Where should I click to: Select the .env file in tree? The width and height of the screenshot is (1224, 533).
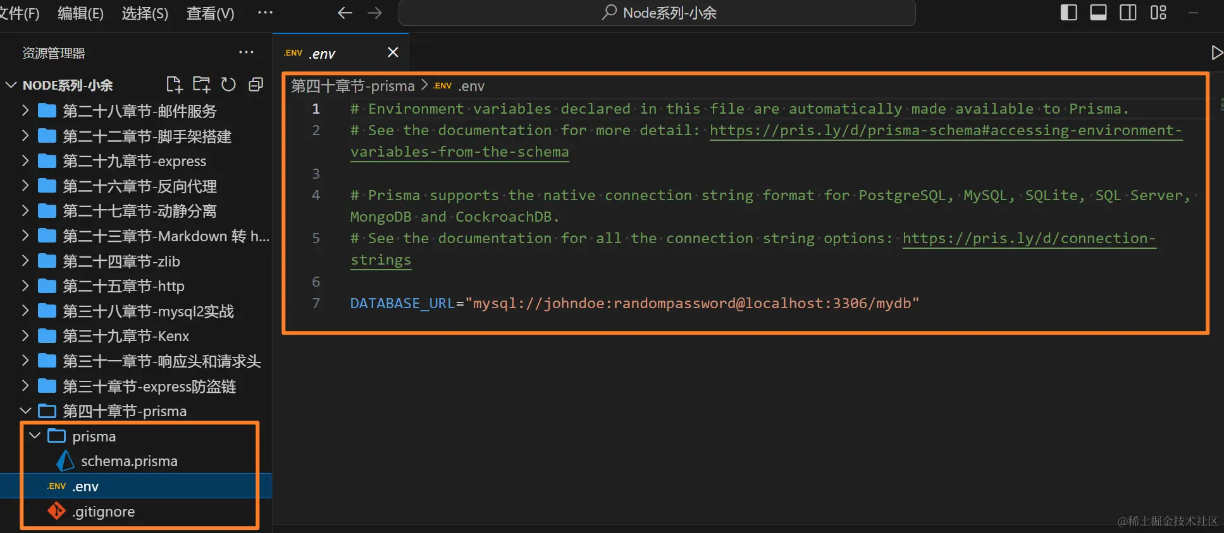(135, 486)
